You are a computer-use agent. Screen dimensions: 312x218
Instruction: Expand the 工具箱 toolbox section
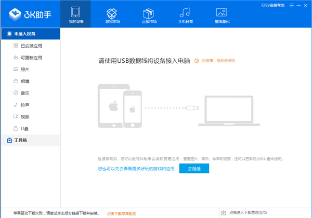click(x=20, y=140)
